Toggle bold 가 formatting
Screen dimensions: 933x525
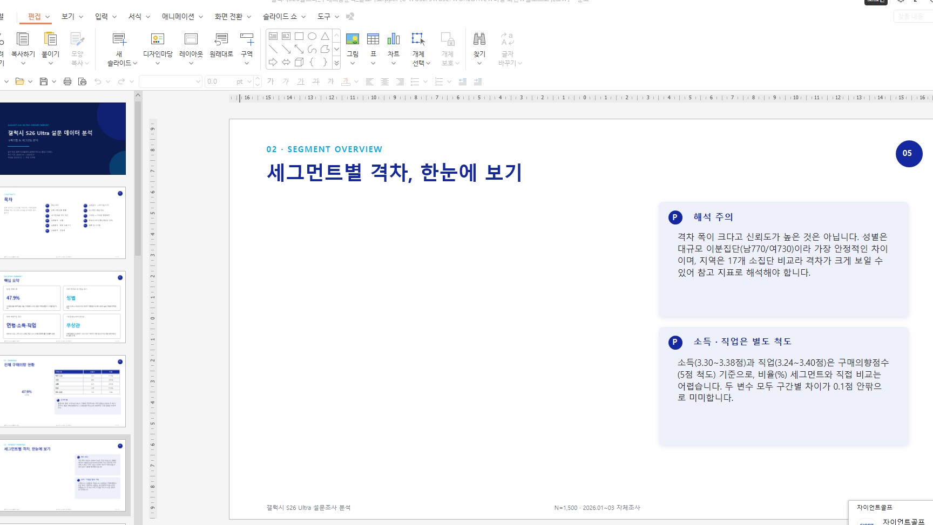pyautogui.click(x=271, y=81)
